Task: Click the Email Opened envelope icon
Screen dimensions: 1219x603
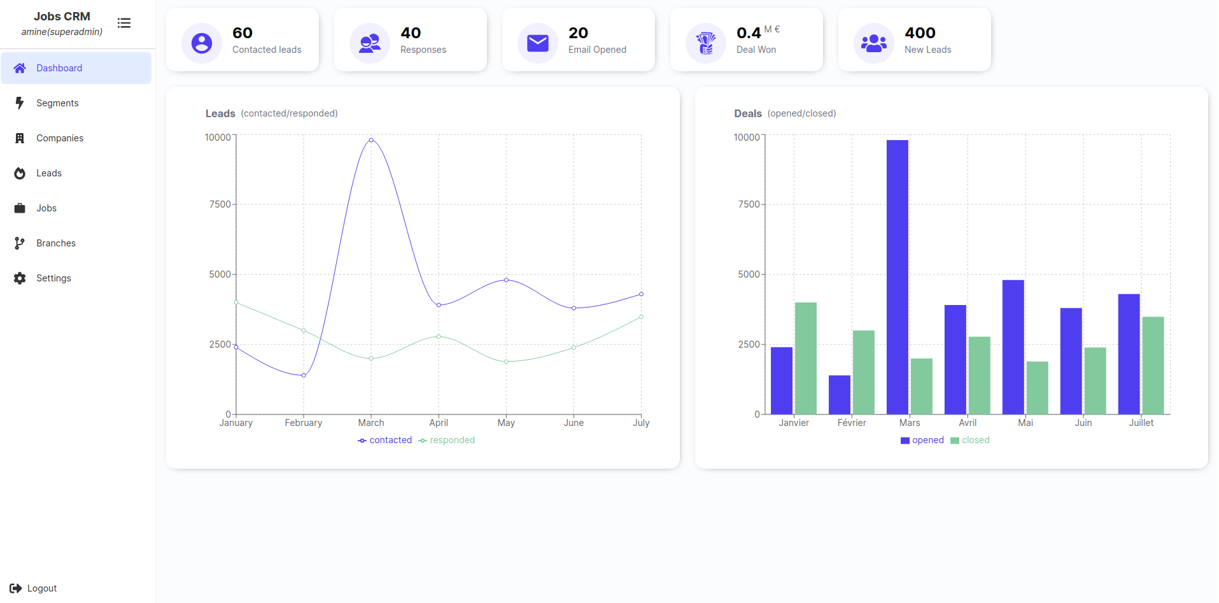Action: [x=538, y=43]
